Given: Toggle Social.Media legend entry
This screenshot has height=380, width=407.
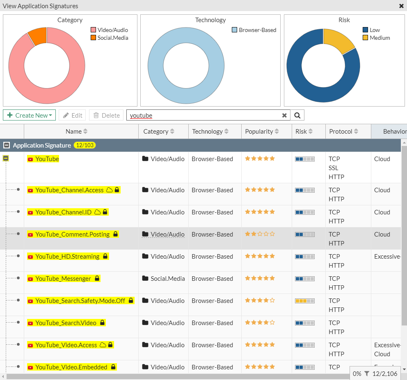Looking at the screenshot, I should [x=109, y=38].
